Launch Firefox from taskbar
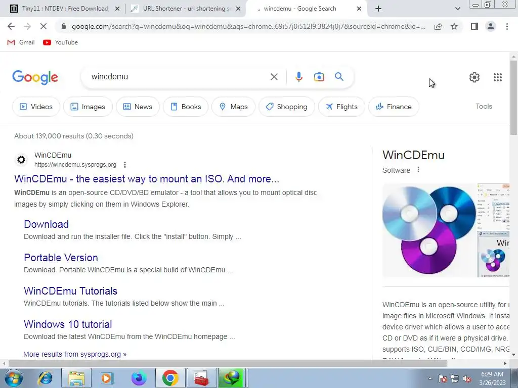This screenshot has height=388, width=518. [139, 378]
